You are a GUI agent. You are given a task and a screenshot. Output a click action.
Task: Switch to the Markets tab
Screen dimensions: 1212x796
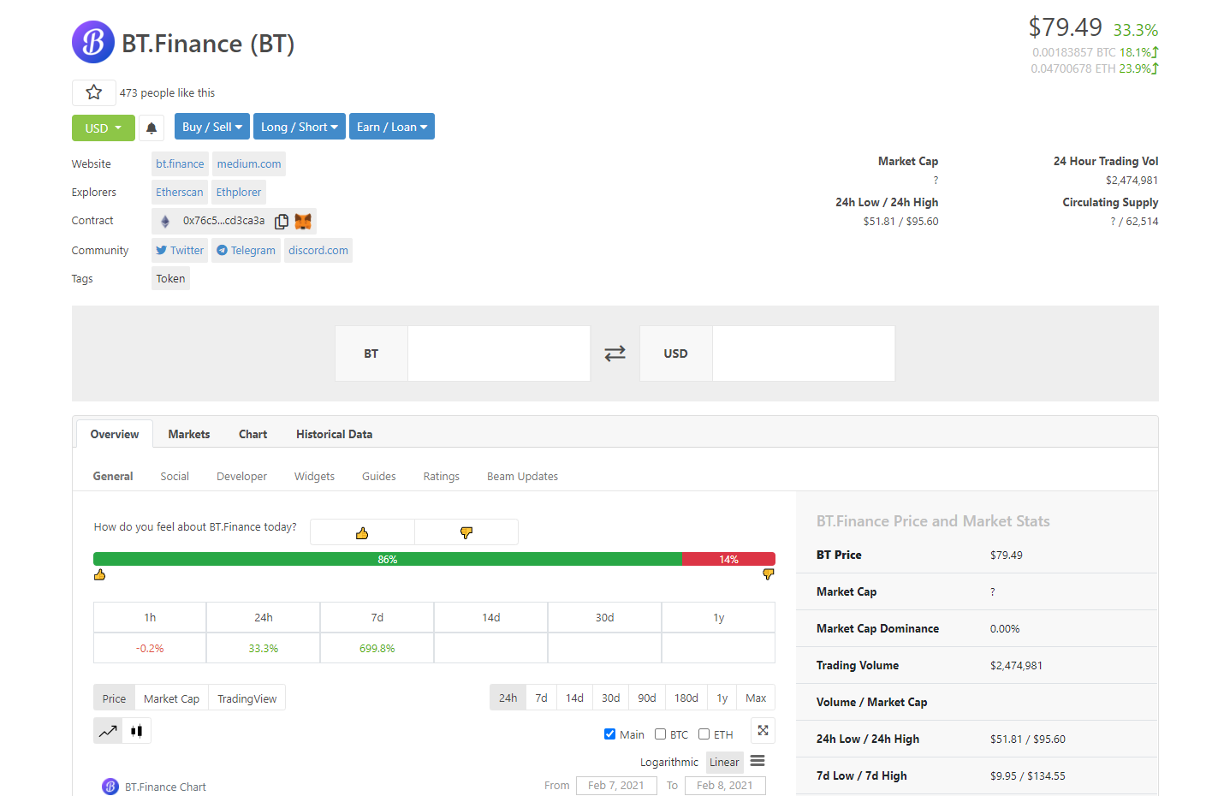189,434
